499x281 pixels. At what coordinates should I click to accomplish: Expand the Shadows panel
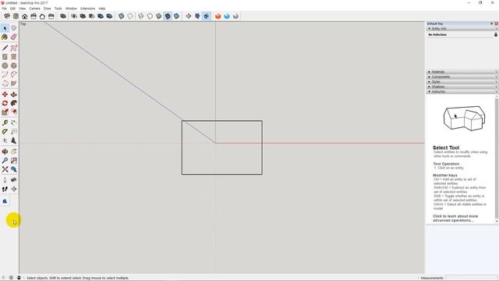[x=462, y=87]
